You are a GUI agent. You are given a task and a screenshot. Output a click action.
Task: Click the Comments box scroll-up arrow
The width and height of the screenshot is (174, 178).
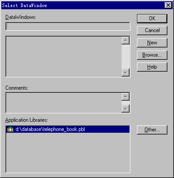(126, 97)
